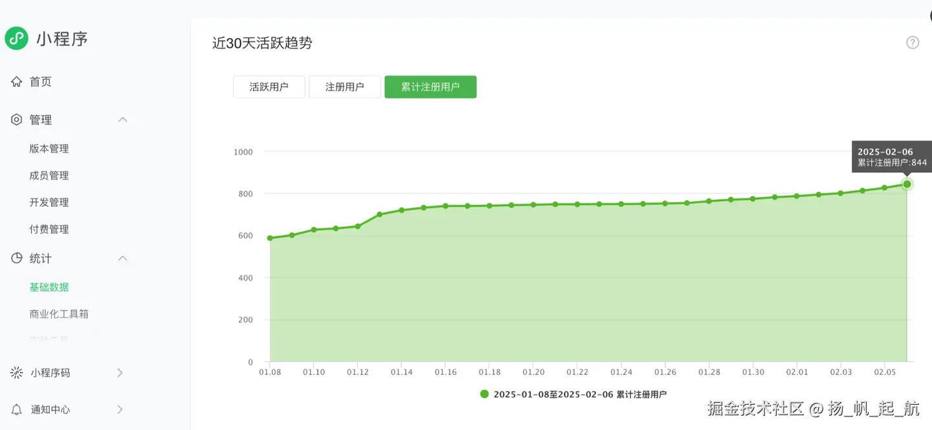
Task: Expand the 小程序码 submenu arrow
Action: pyautogui.click(x=120, y=372)
